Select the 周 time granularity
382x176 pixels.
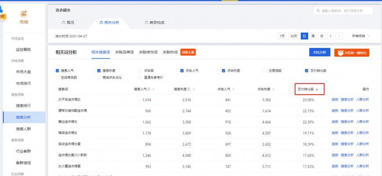pyautogui.click(x=313, y=36)
